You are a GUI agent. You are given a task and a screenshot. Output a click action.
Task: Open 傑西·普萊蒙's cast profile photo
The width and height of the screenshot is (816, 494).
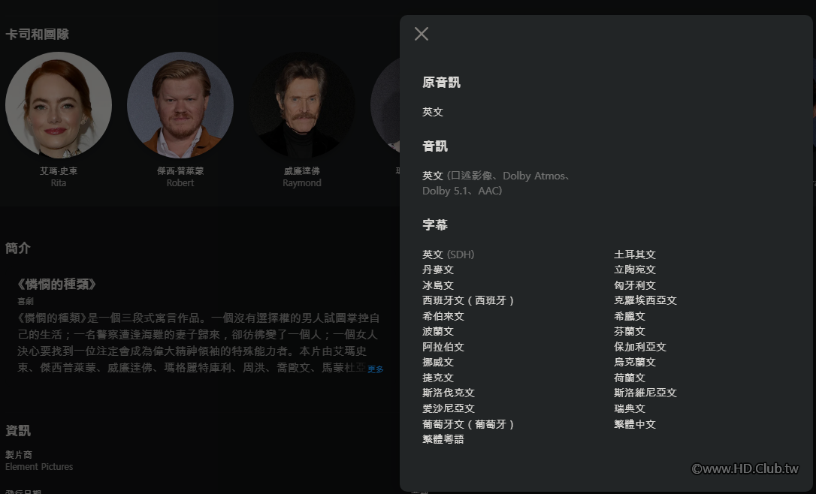point(180,105)
